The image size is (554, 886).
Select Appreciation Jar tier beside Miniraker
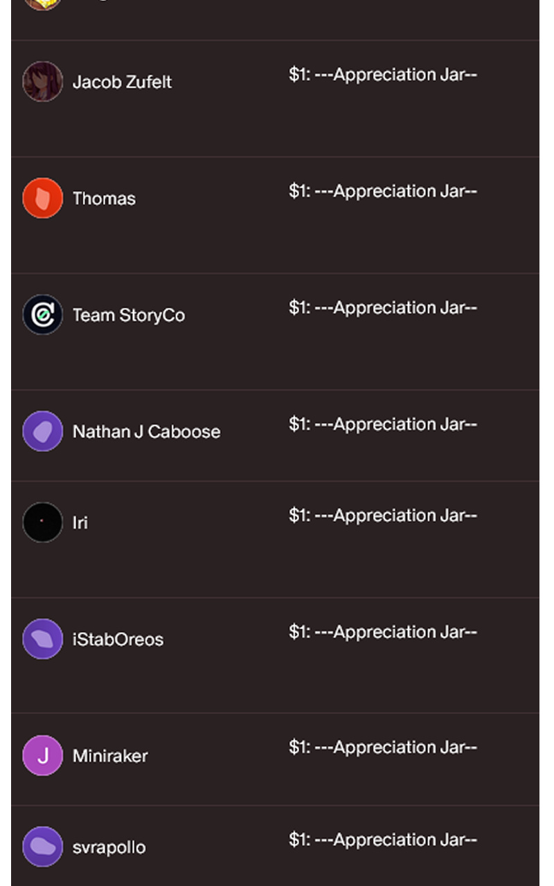point(382,748)
